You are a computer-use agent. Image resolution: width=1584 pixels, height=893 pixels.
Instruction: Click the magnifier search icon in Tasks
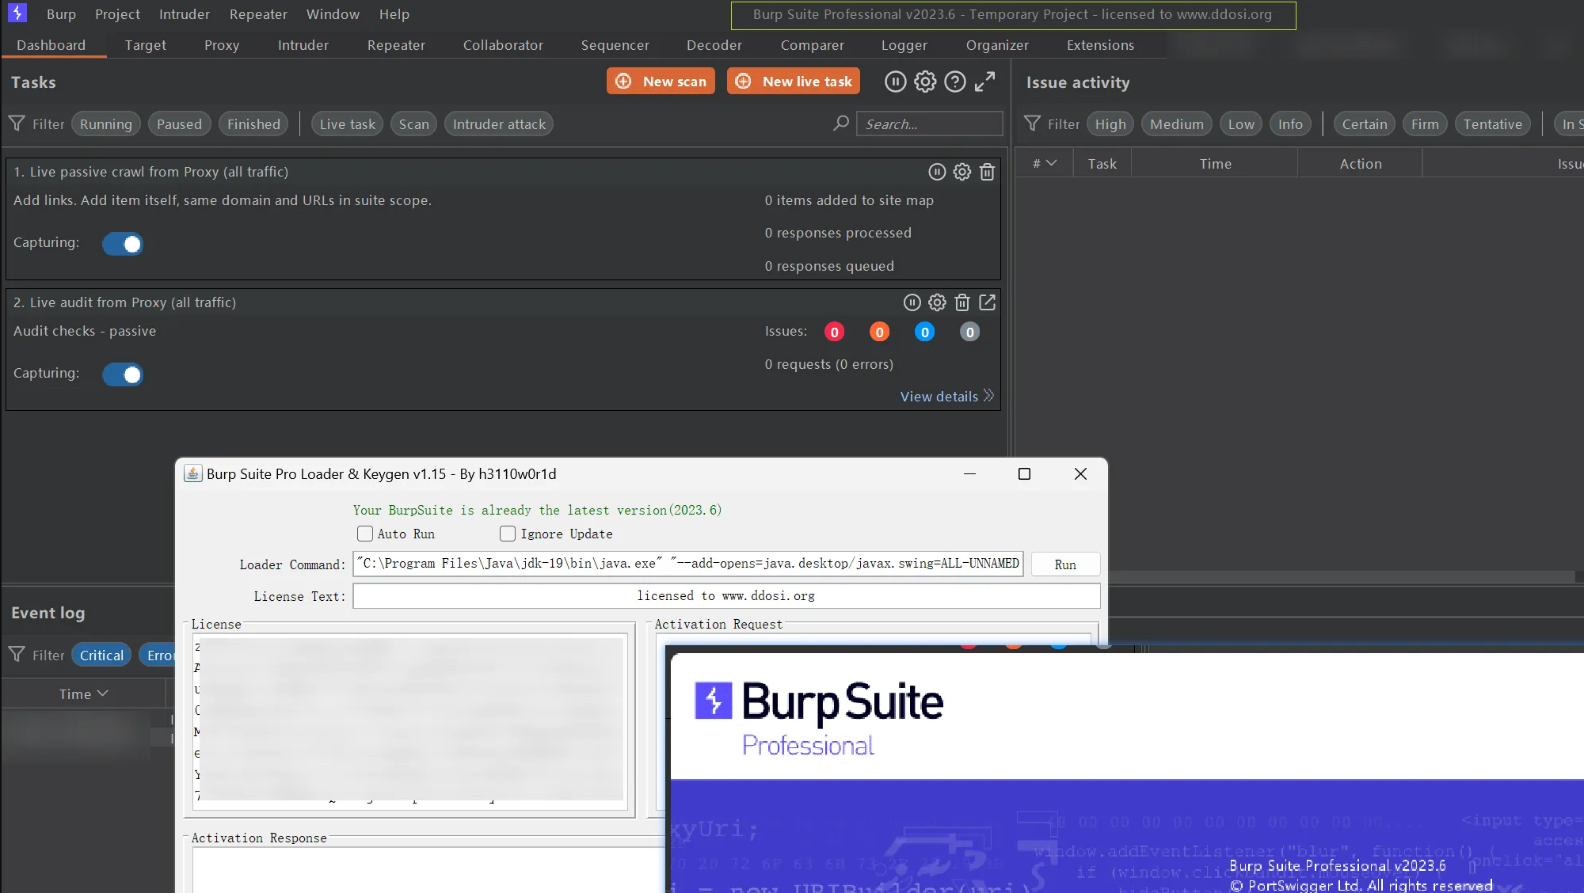841,123
